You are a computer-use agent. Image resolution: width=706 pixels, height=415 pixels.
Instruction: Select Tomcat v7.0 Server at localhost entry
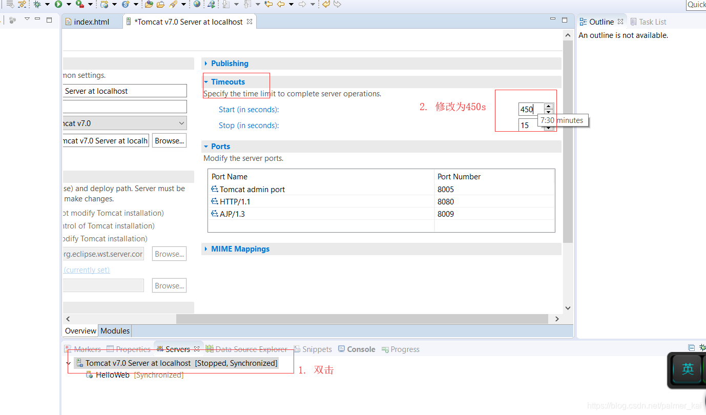(x=177, y=363)
